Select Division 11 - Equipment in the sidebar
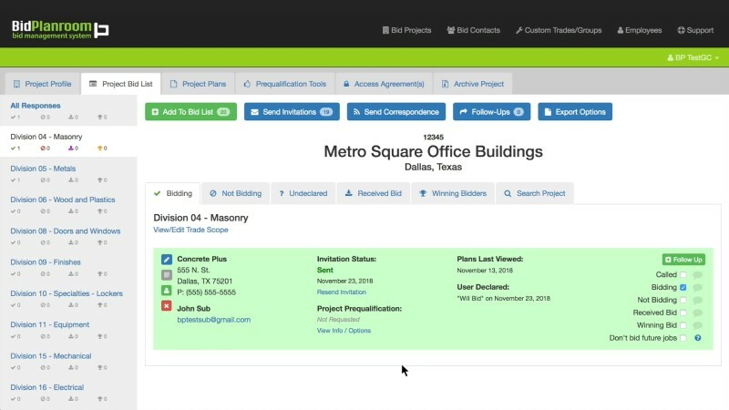Viewport: 729px width, 410px height. [x=50, y=324]
